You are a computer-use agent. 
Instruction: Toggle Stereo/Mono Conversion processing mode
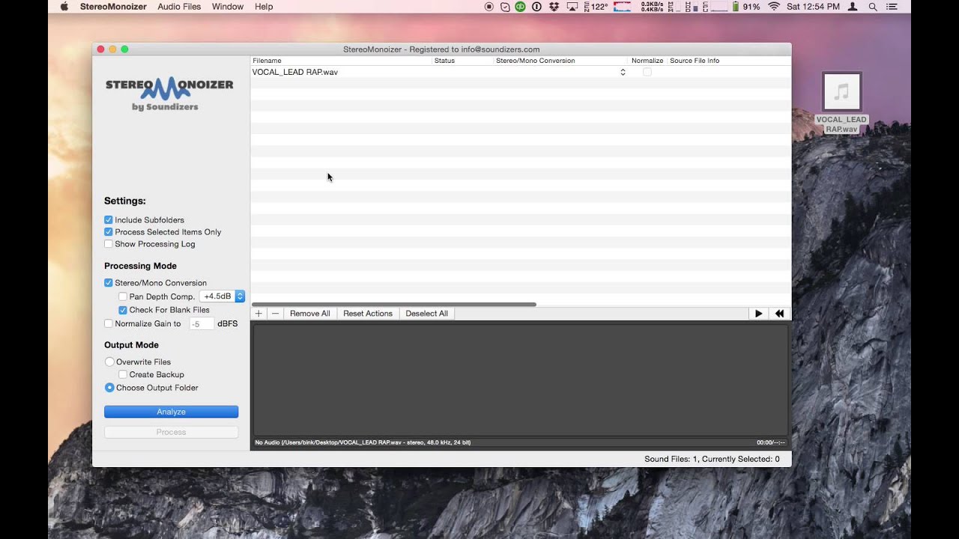(x=109, y=283)
